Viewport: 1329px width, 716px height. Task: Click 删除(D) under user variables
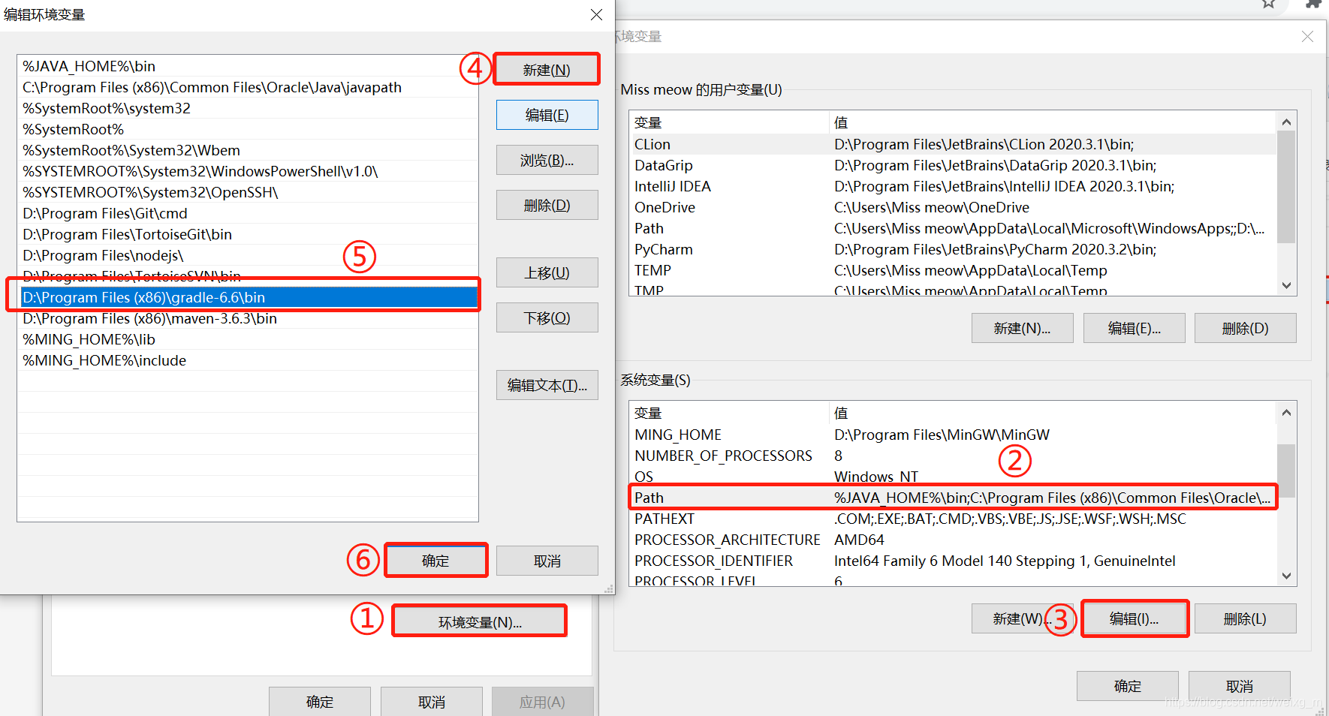(x=1245, y=328)
